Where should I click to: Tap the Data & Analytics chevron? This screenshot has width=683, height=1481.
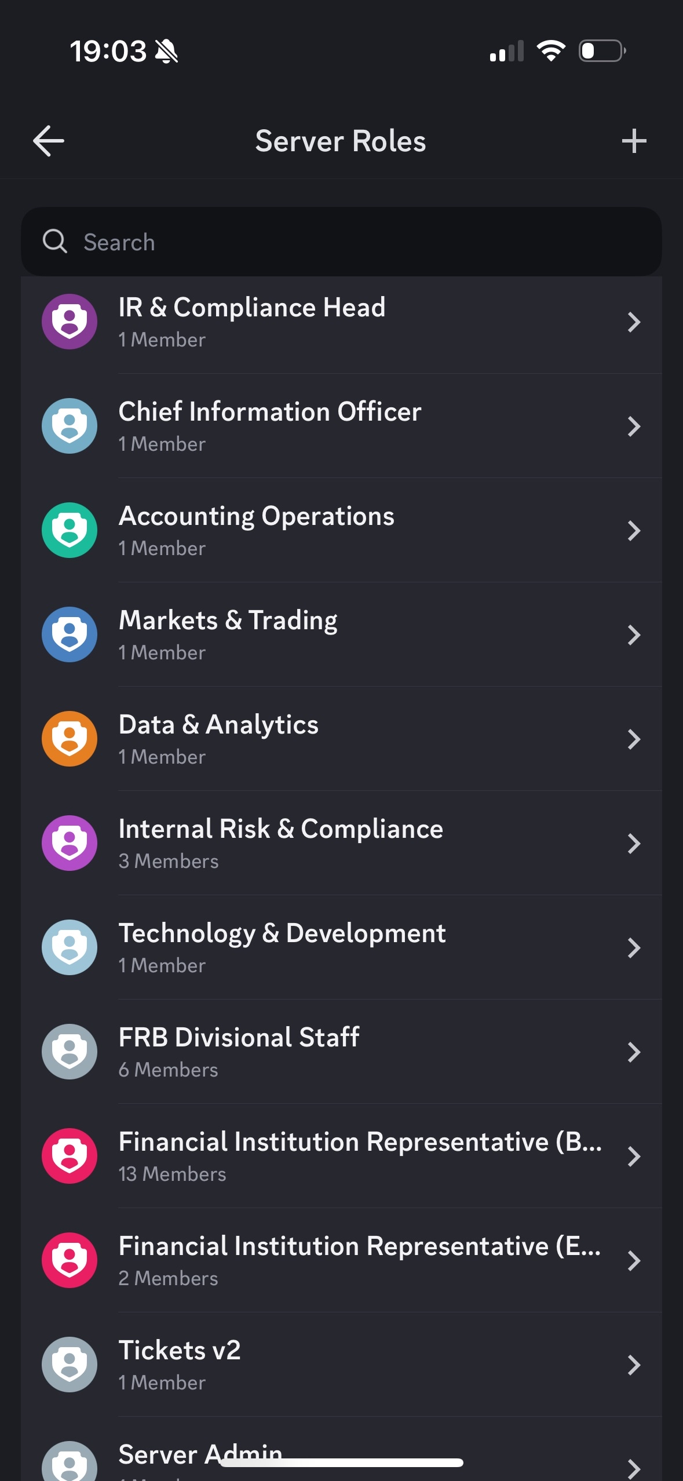coord(634,739)
